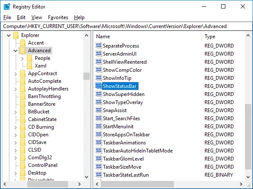
Task: Click the Xaml key folder icon
Action: 29,66
